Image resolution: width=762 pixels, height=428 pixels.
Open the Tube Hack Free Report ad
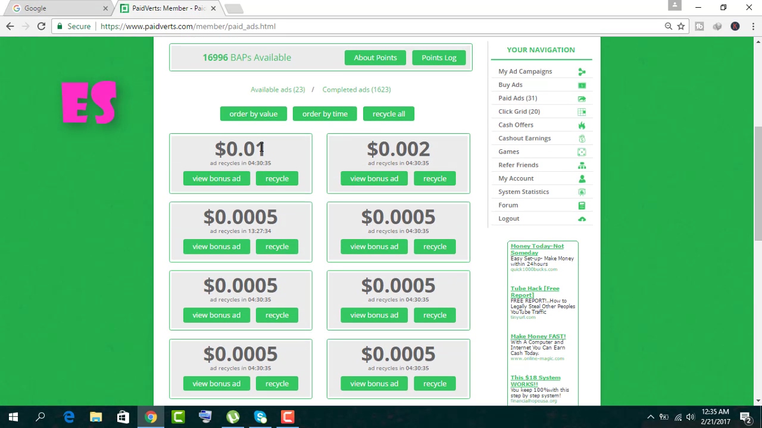pos(535,291)
